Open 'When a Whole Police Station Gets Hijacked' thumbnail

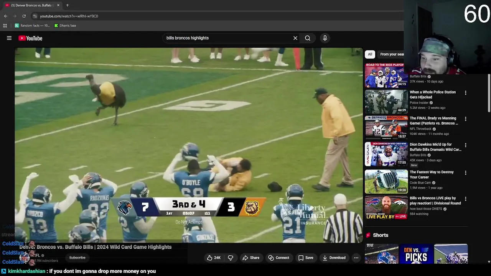[x=386, y=102]
